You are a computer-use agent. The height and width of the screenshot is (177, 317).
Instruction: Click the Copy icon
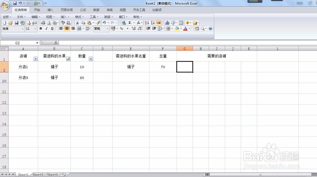pyautogui.click(x=83, y=23)
